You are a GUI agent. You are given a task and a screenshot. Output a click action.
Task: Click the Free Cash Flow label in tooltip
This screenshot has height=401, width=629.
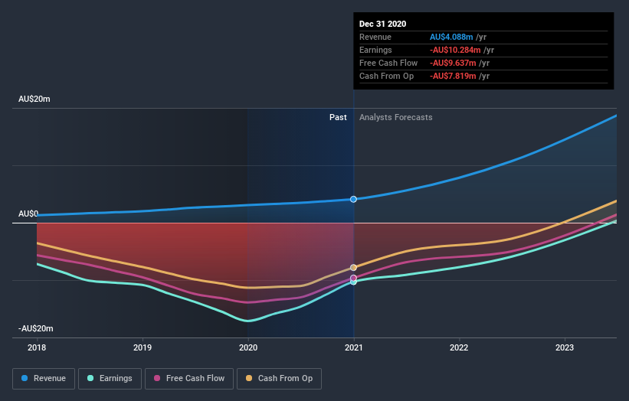pyautogui.click(x=388, y=63)
